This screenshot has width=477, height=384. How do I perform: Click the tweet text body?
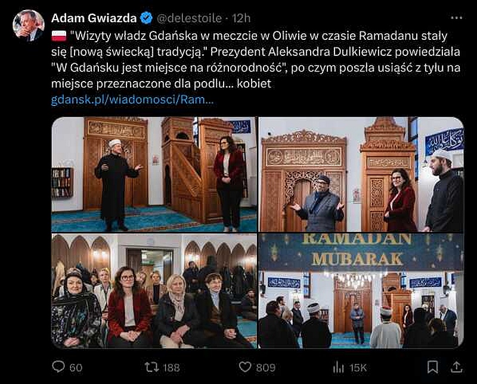point(256,60)
